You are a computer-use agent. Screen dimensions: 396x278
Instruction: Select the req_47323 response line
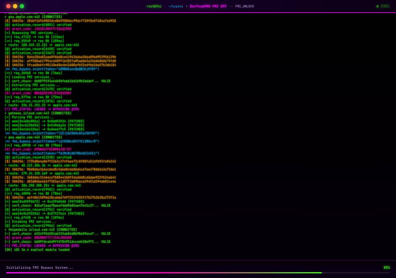(34, 37)
